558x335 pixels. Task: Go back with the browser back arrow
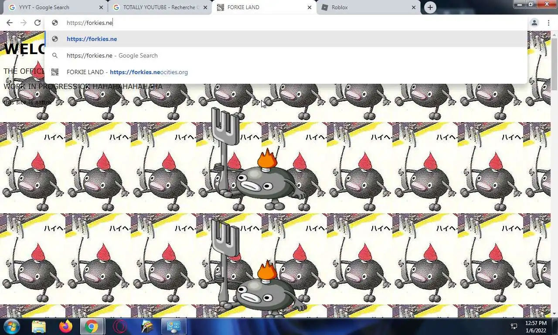pyautogui.click(x=9, y=23)
